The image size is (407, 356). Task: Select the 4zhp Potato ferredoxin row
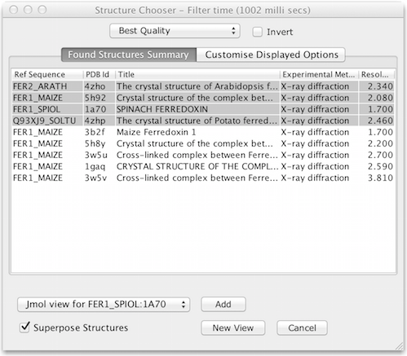point(203,121)
